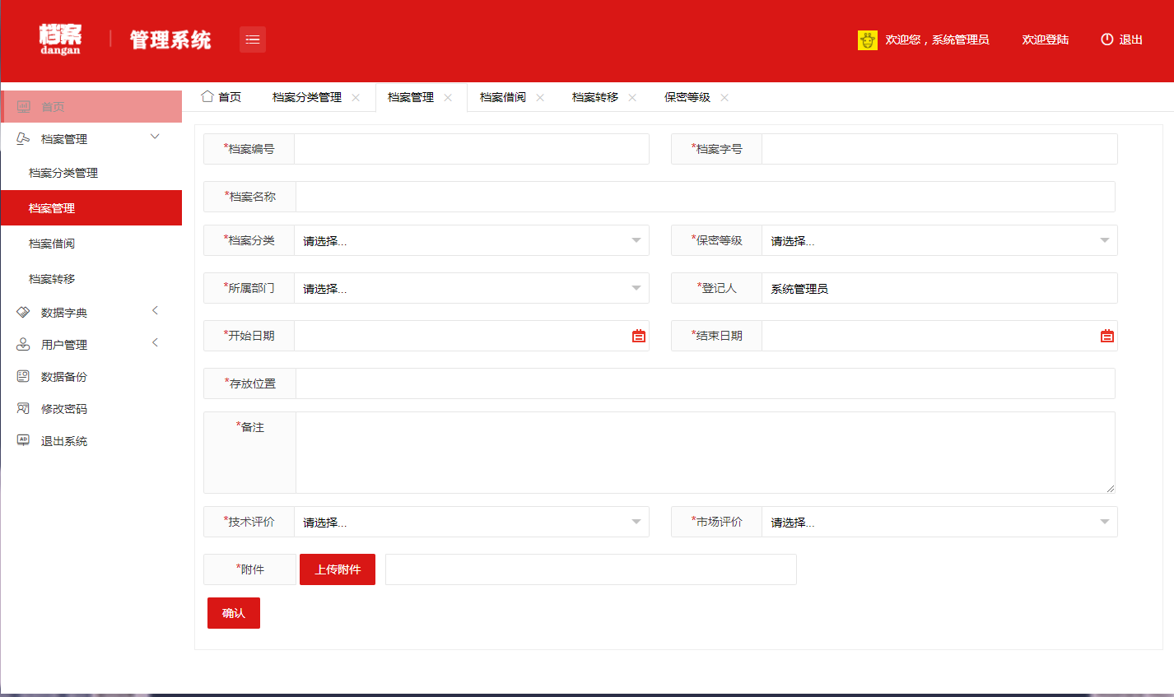
Task: Switch to the 档案借阅 tab
Action: [502, 97]
